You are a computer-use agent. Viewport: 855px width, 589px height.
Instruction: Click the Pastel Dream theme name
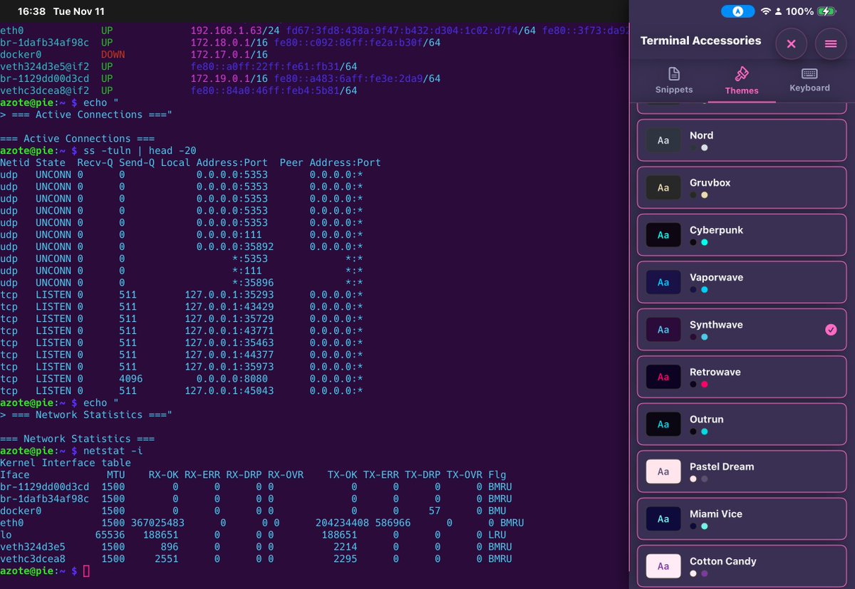point(722,466)
